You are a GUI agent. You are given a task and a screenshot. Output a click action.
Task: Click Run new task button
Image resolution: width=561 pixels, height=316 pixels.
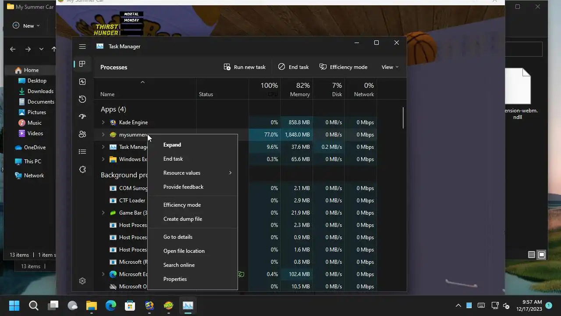point(245,67)
